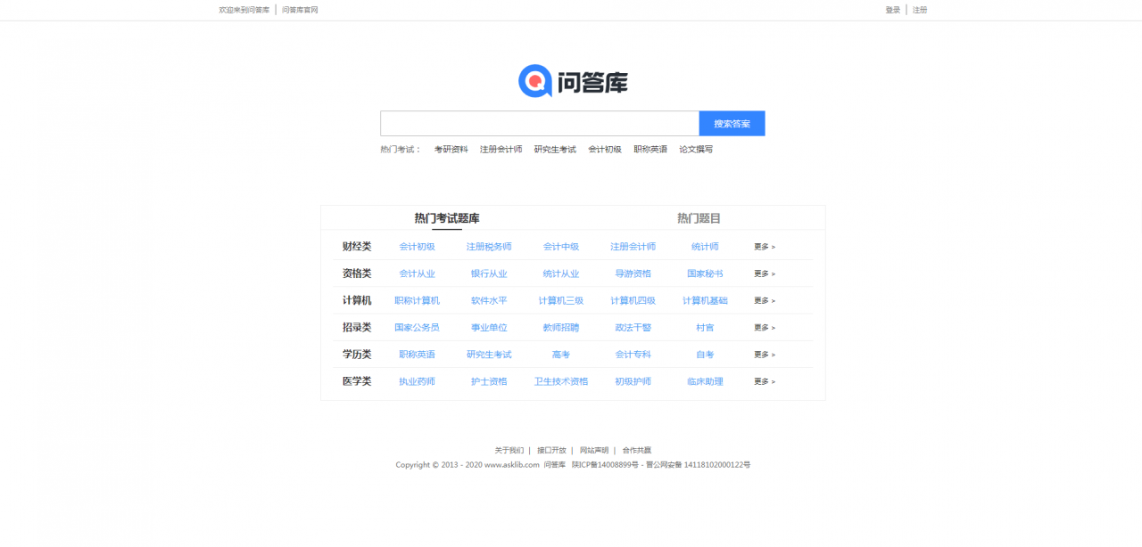
Task: Click 招录类 category heading
Action: point(357,328)
